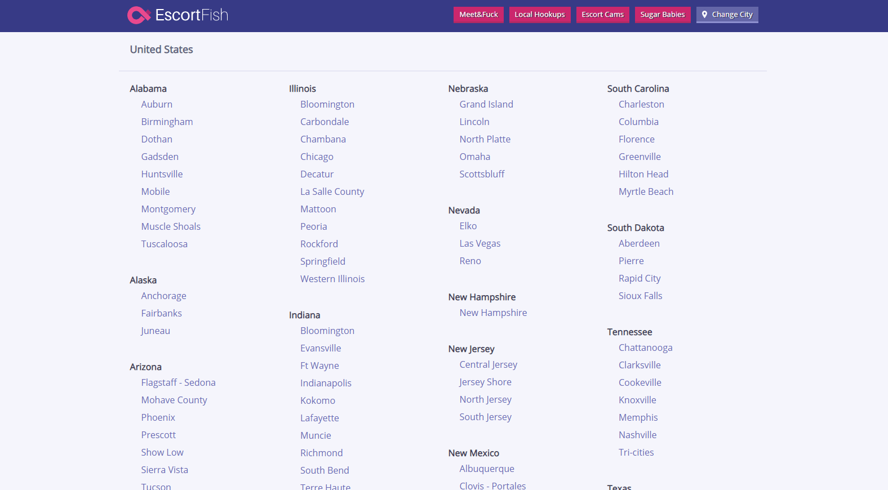Screen dimensions: 888x490
Task: Open the Escort Cams header button
Action: tap(602, 15)
